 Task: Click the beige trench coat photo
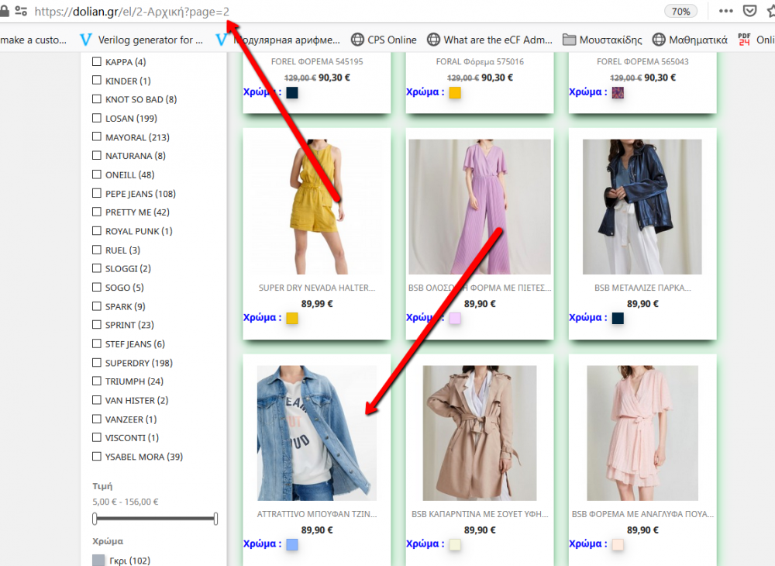480,433
